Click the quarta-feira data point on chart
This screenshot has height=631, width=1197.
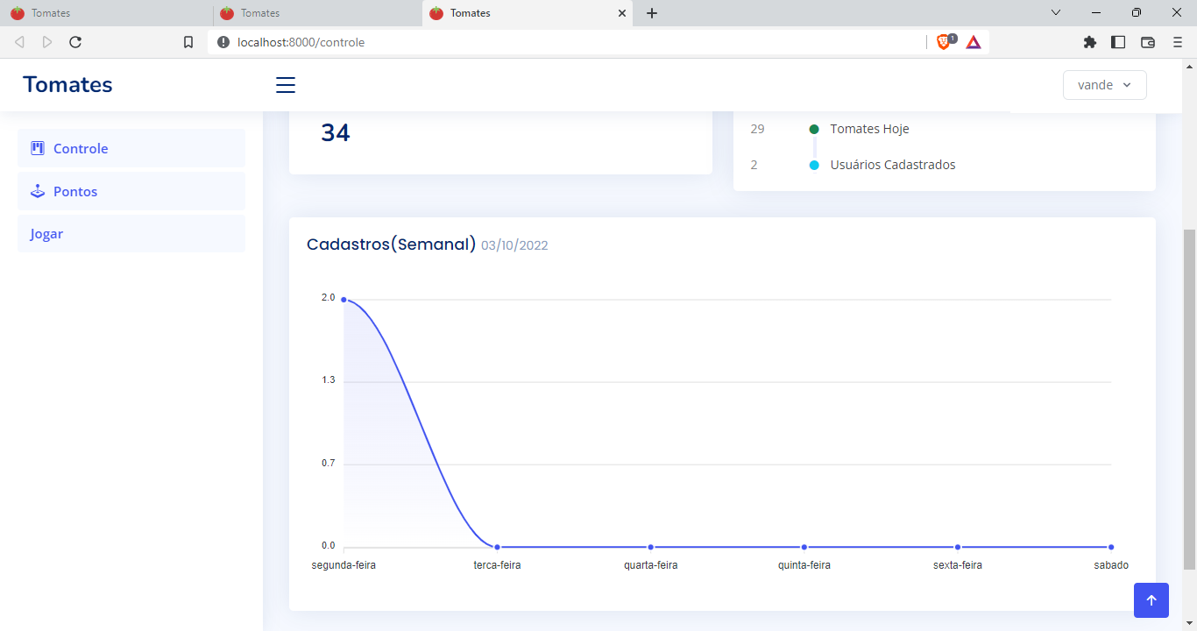pos(651,547)
